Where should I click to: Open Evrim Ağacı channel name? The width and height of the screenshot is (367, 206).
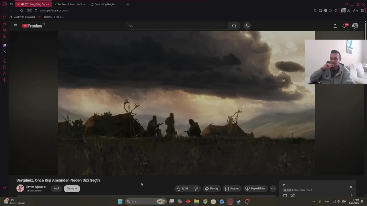coord(34,187)
